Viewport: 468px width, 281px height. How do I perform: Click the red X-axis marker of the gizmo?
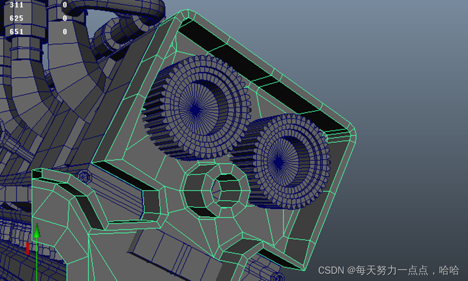pos(28,248)
